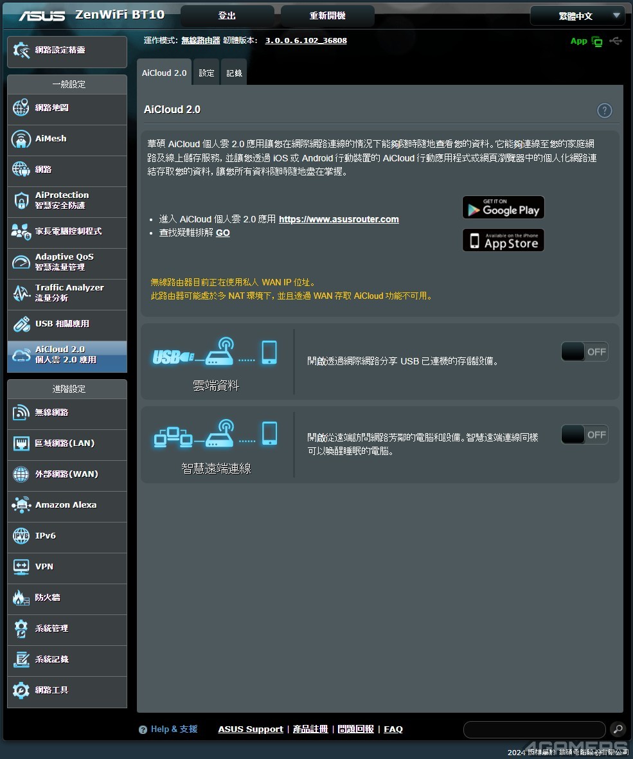Turn on the 智慧遠端連線 smart access toggle
This screenshot has width=633, height=759.
click(585, 434)
